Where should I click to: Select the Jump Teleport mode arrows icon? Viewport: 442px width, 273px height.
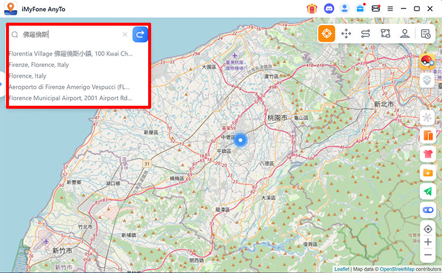pyautogui.click(x=346, y=33)
